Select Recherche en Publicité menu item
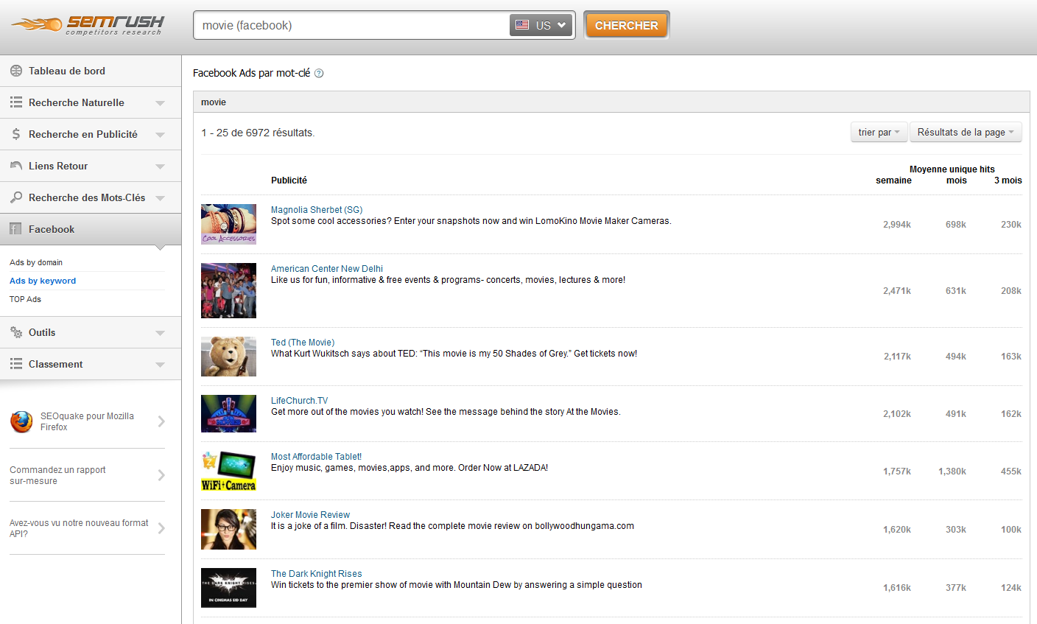This screenshot has width=1037, height=624. (x=91, y=134)
